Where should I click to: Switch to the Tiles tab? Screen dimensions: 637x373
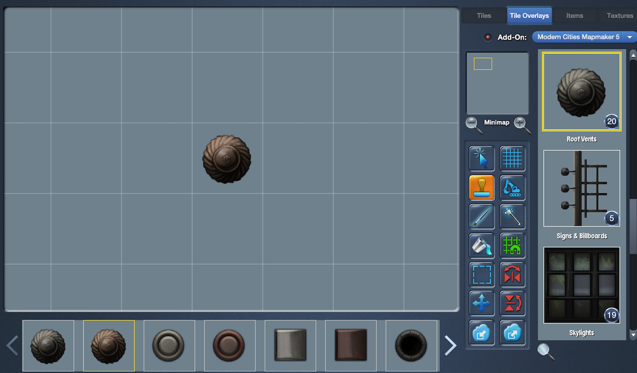pyautogui.click(x=484, y=16)
